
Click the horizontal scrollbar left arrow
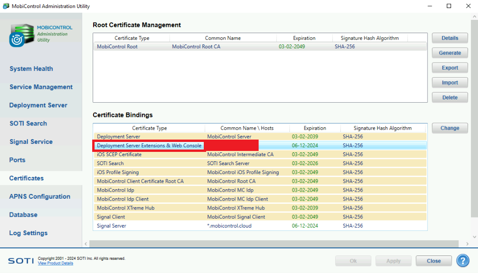86,244
